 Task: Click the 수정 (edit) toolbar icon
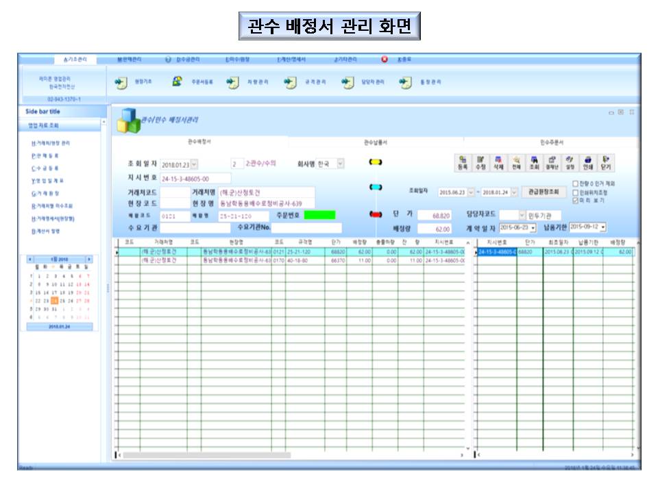pyautogui.click(x=480, y=163)
